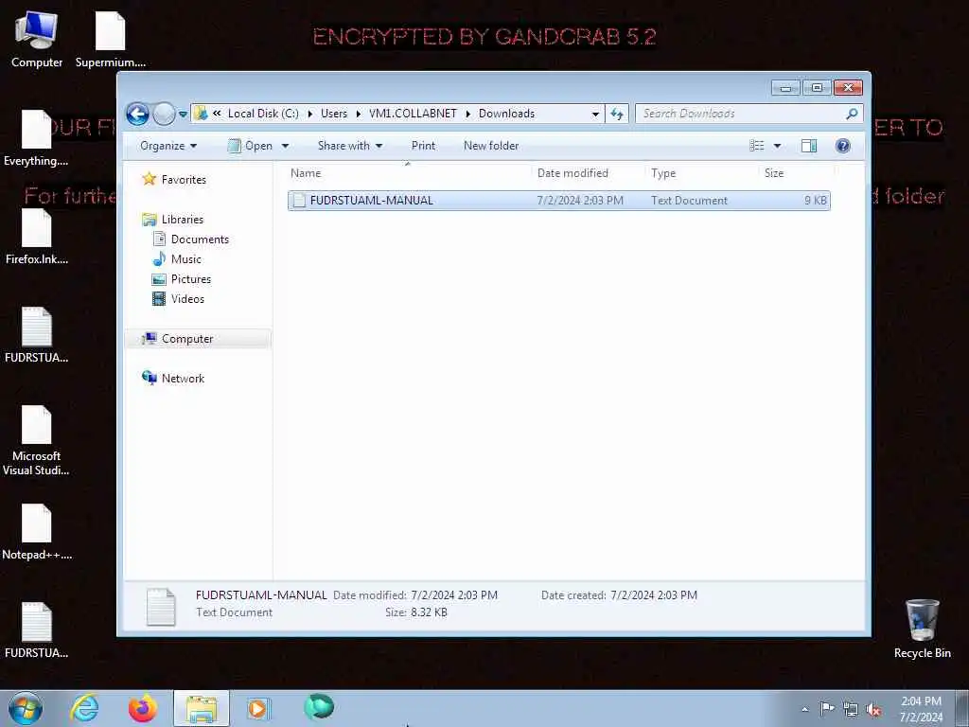Click the FUDRSTUAML-MANUAL file icon in list

299,201
